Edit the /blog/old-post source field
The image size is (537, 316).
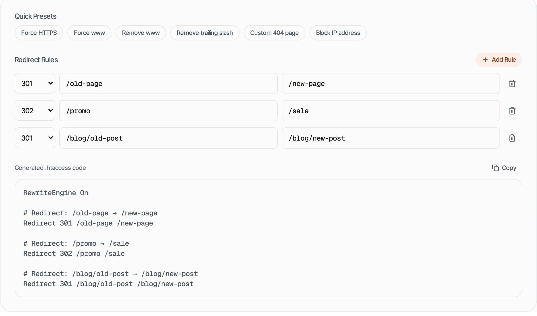tap(168, 138)
